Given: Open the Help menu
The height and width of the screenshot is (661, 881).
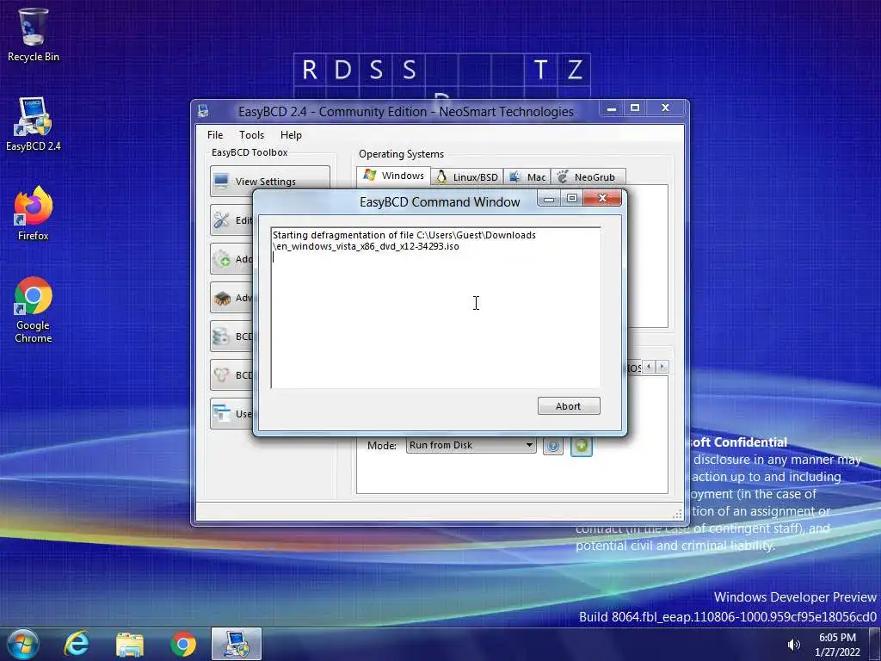Looking at the screenshot, I should pyautogui.click(x=291, y=135).
